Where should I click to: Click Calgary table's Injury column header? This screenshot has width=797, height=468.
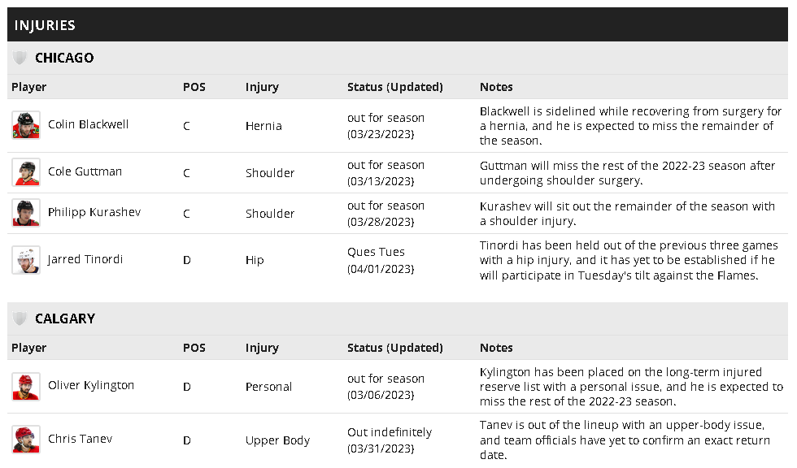coord(262,348)
